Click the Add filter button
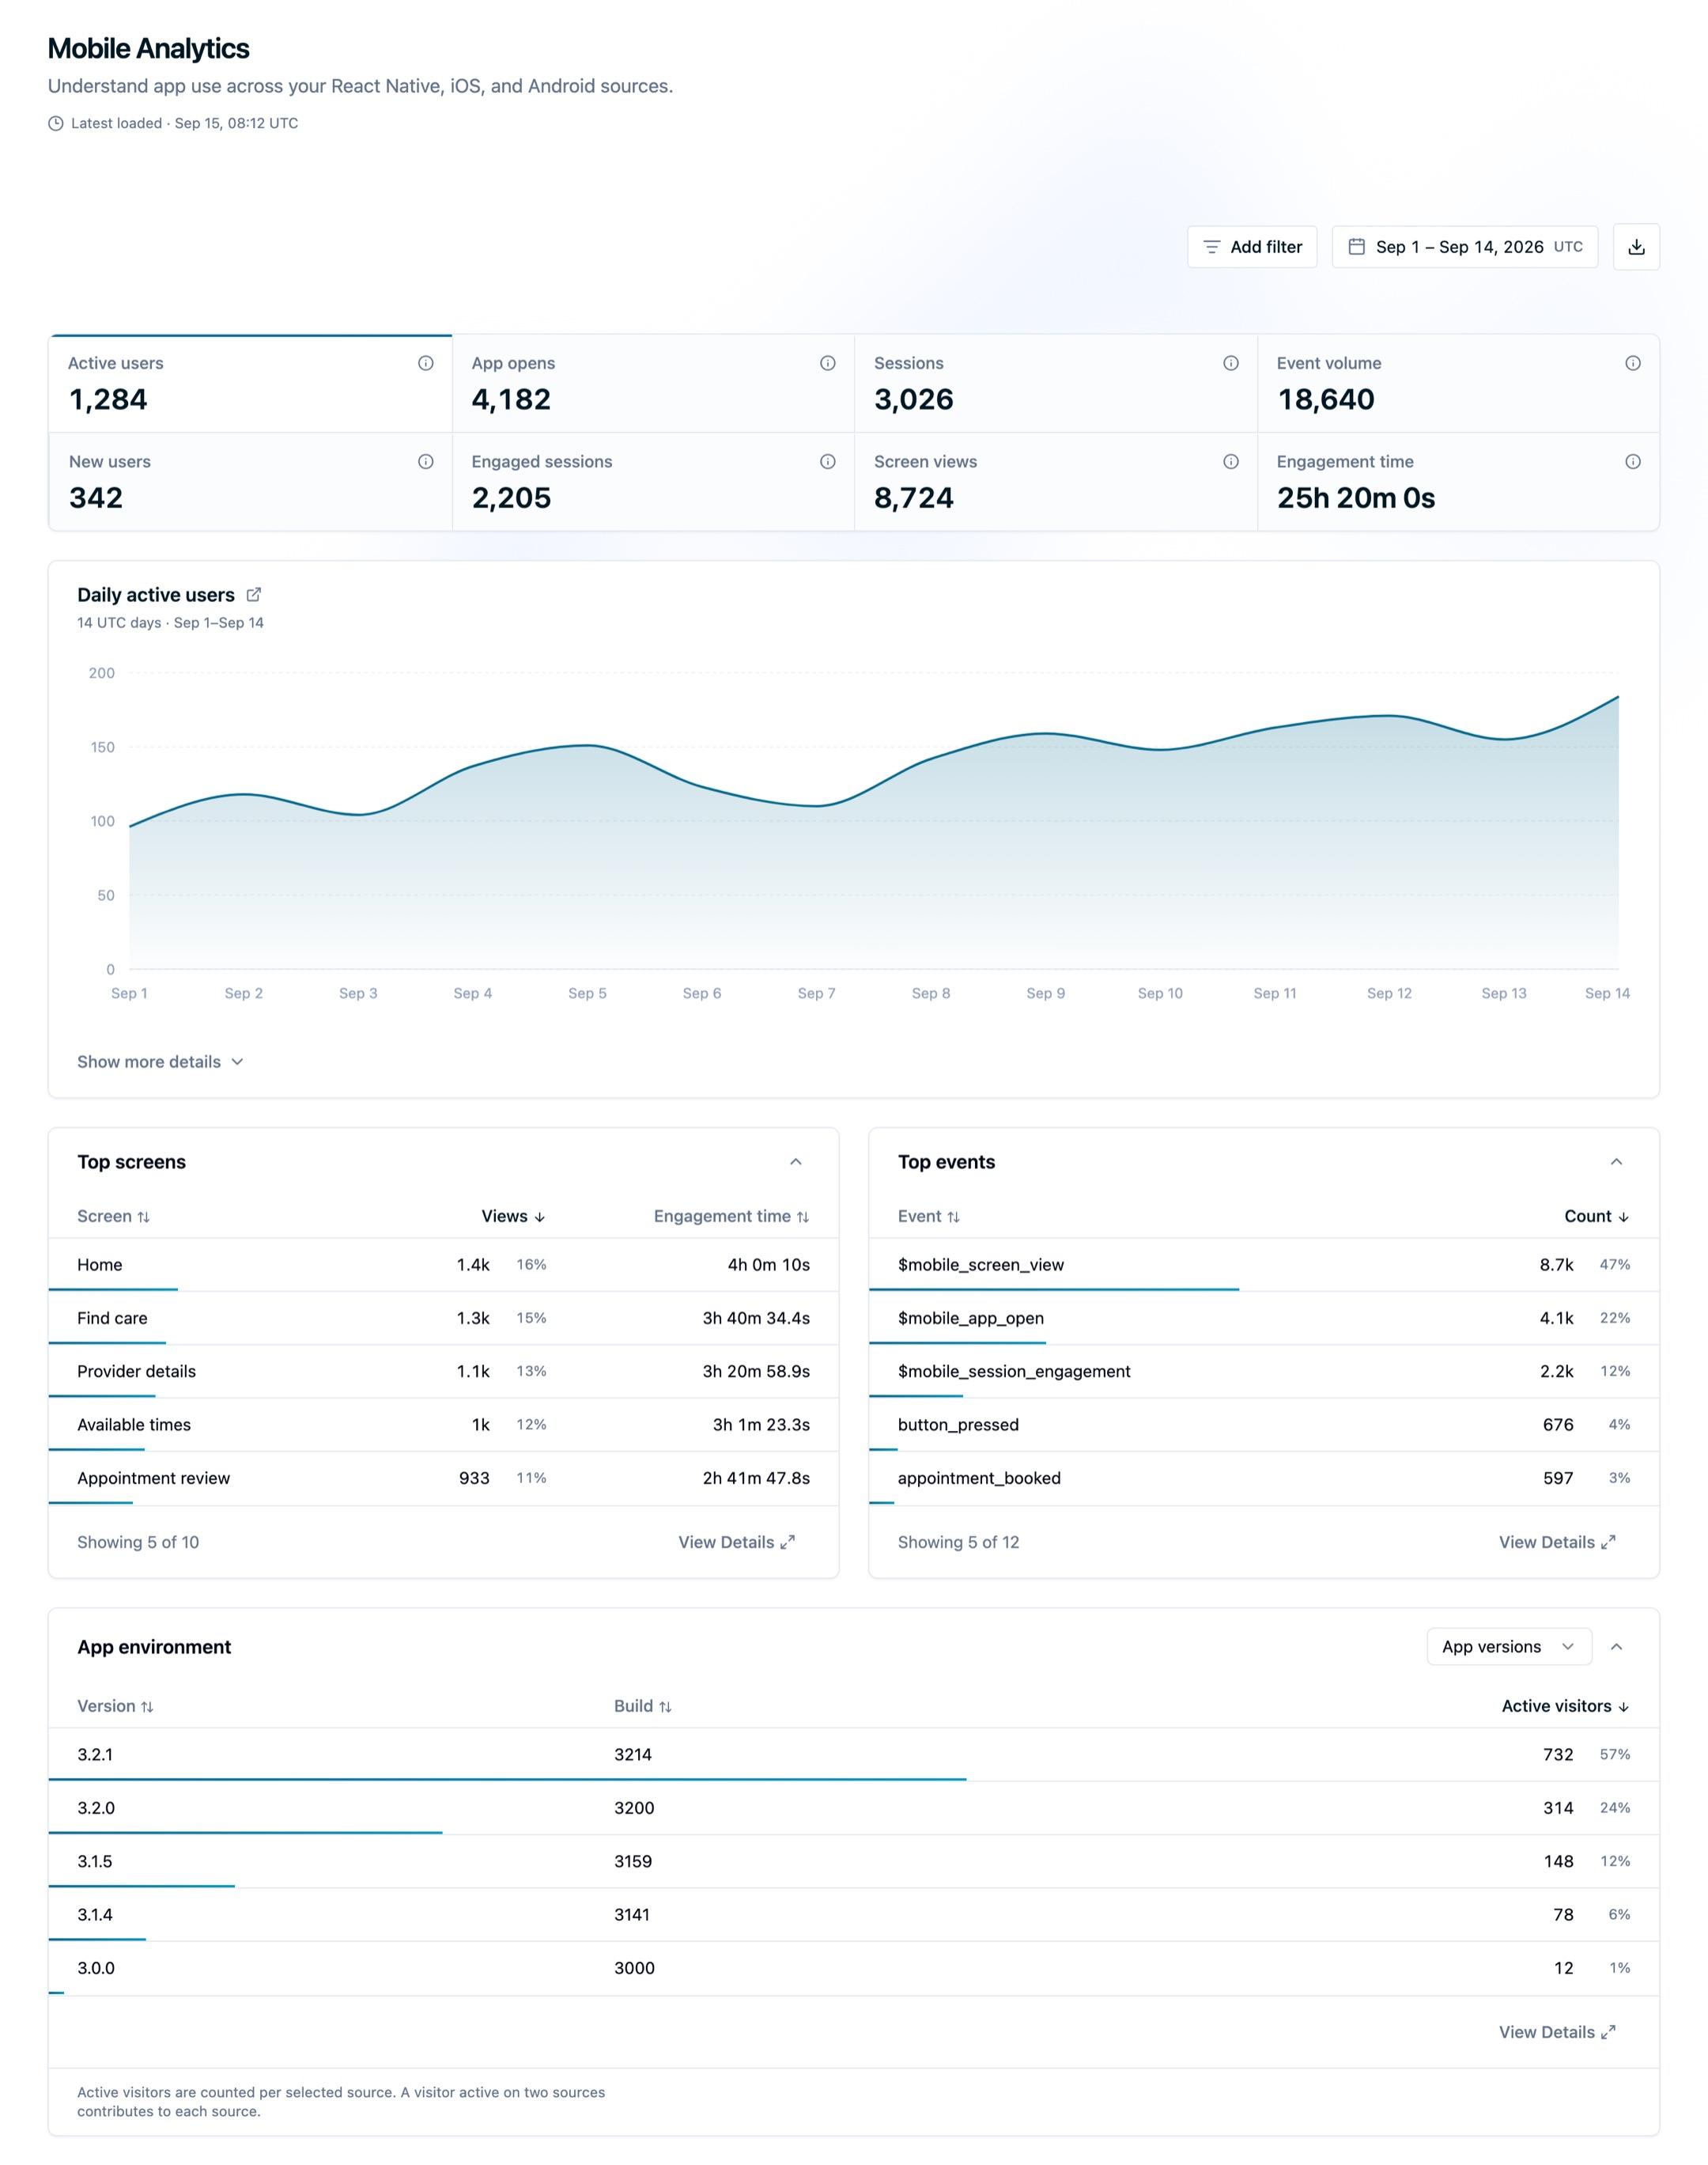Screen dimensions: 1708x2165 click(x=1252, y=247)
